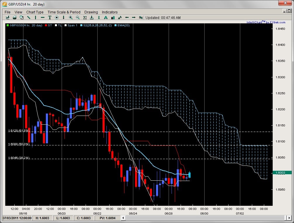The image size is (294, 223).
Task: Select the down arrow marker tool
Action: click(x=63, y=18)
